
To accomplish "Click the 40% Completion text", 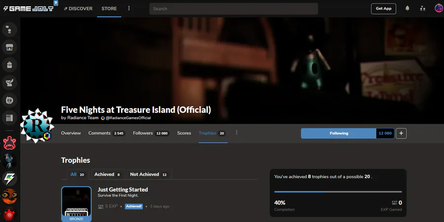I will click(284, 206).
